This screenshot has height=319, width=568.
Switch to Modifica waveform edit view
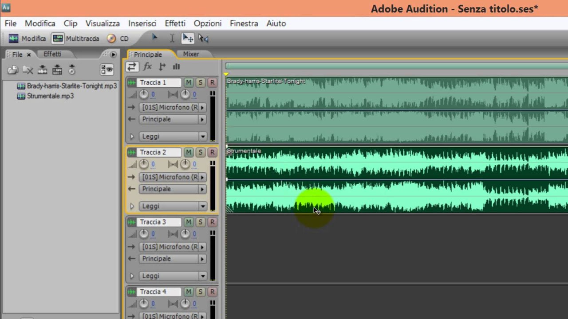point(28,39)
